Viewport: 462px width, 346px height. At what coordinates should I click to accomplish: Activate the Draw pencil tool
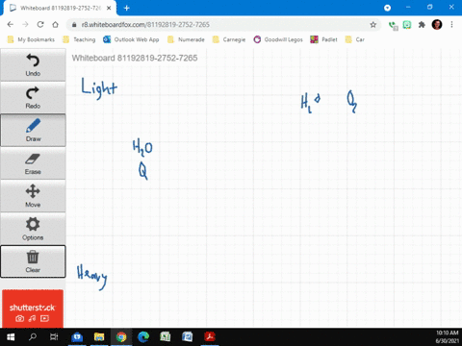(33, 131)
